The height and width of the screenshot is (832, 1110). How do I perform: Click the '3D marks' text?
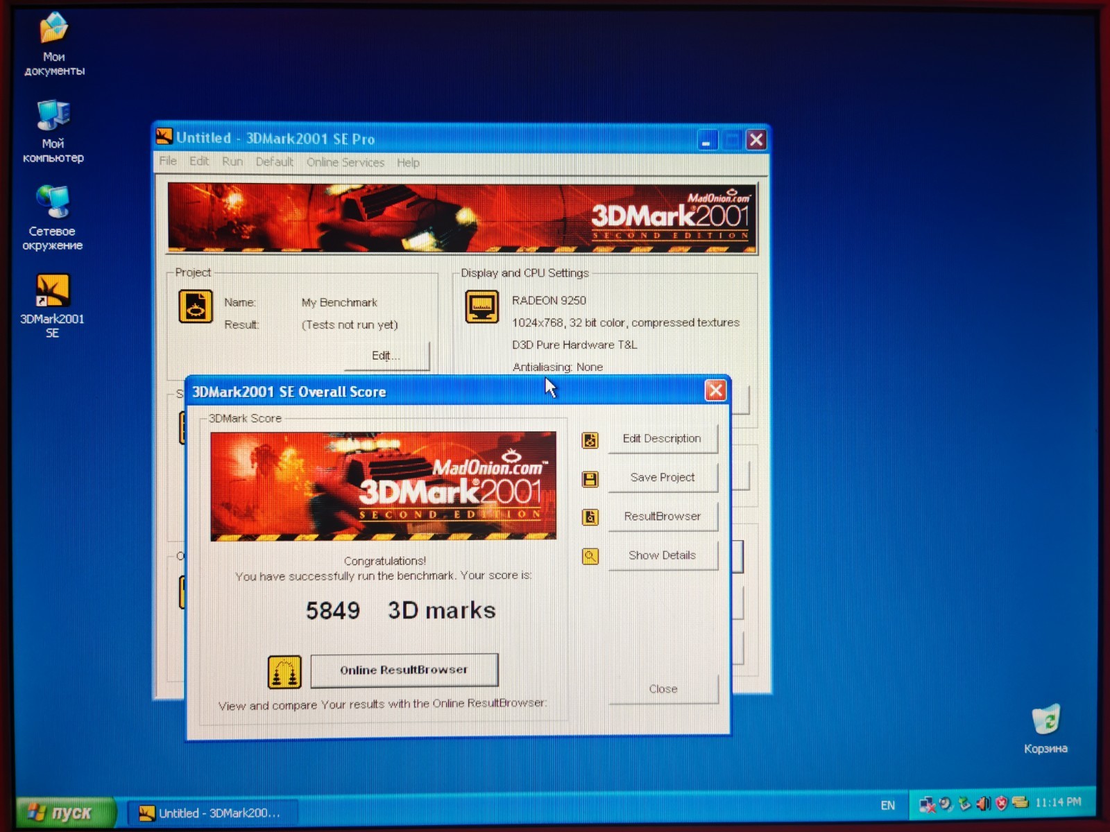[x=442, y=610]
